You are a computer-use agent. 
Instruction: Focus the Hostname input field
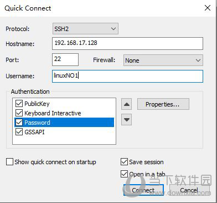[x=127, y=44]
